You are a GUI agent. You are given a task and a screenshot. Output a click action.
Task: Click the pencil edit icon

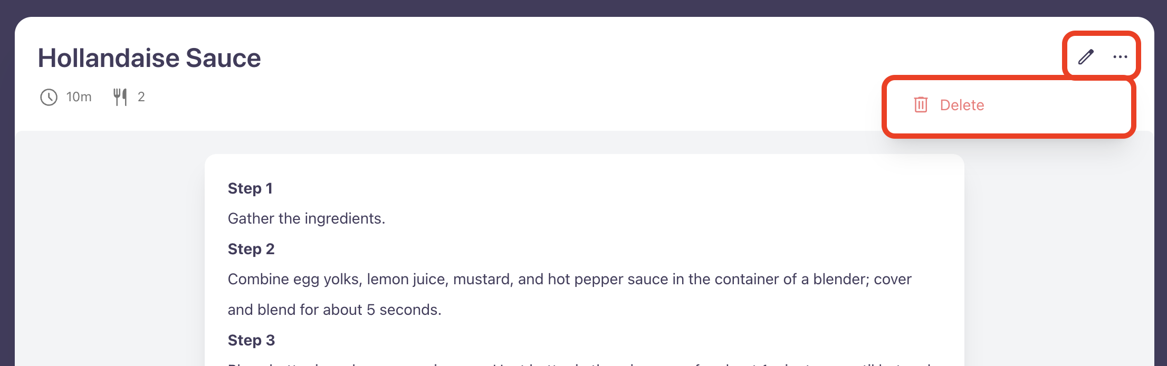[x=1086, y=57]
